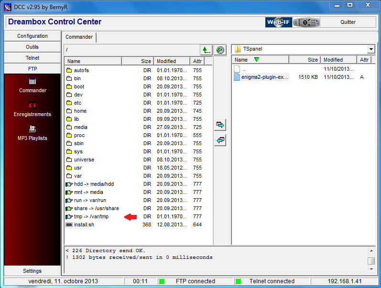
Task: Click the '226 Directory send OK.' log line
Action: (x=106, y=251)
